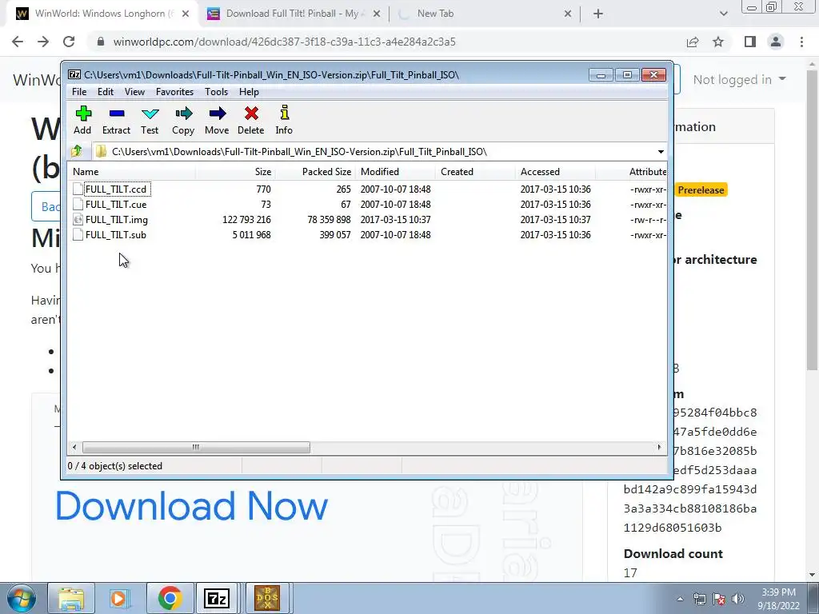Go back in Chrome browser
This screenshot has width=819, height=614.
tap(18, 42)
